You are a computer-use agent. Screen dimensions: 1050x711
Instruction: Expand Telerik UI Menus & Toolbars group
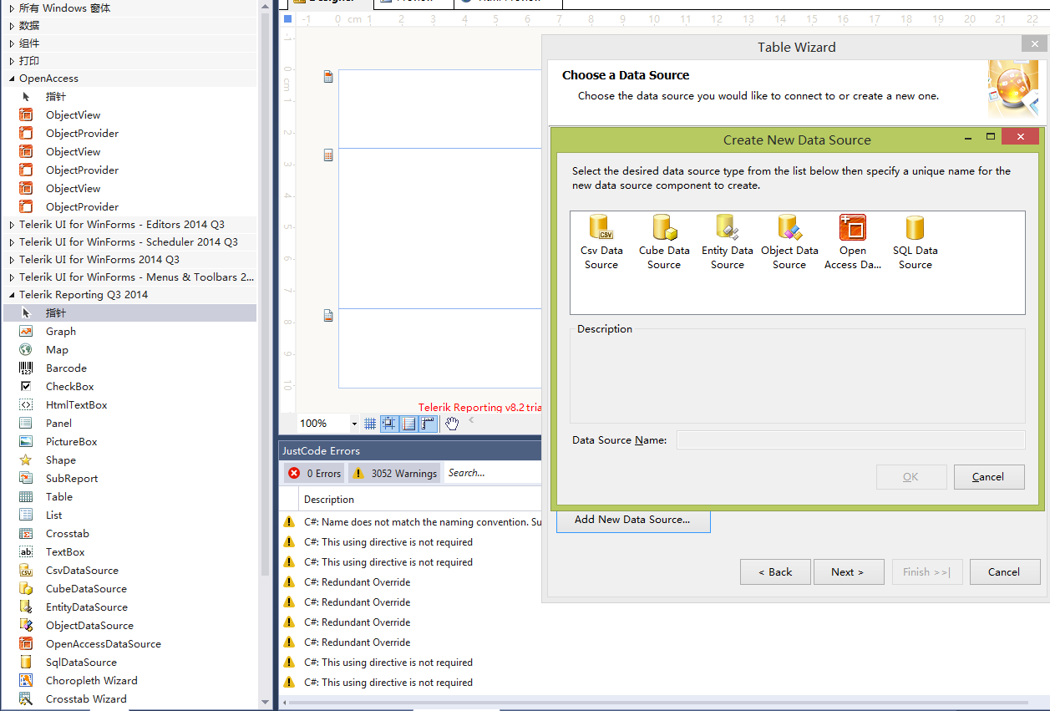coord(12,277)
